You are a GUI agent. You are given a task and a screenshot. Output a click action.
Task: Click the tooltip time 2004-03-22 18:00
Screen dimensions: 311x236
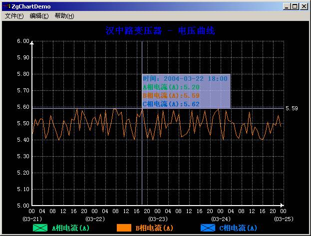coord(195,79)
